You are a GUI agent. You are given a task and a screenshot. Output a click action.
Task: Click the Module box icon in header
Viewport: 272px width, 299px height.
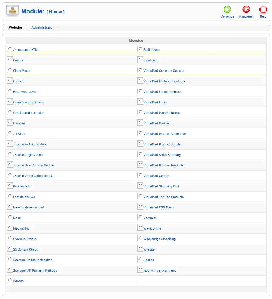(x=12, y=11)
